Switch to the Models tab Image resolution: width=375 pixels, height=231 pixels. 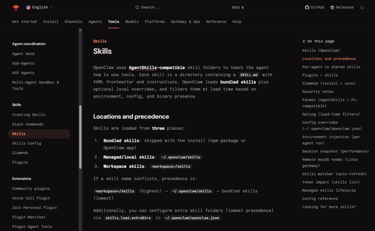tap(132, 22)
